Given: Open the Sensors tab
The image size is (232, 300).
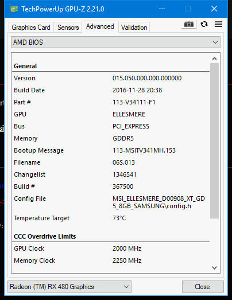Looking at the screenshot, I should point(68,28).
